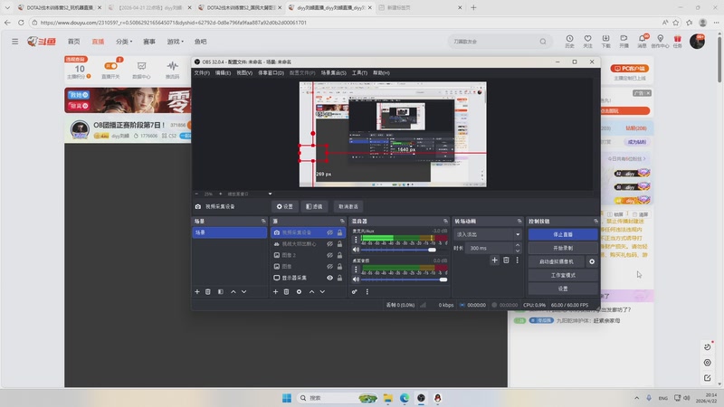Image resolution: width=724 pixels, height=407 pixels.
Task: Open OBS 场景集合(S) menu
Action: 333,73
